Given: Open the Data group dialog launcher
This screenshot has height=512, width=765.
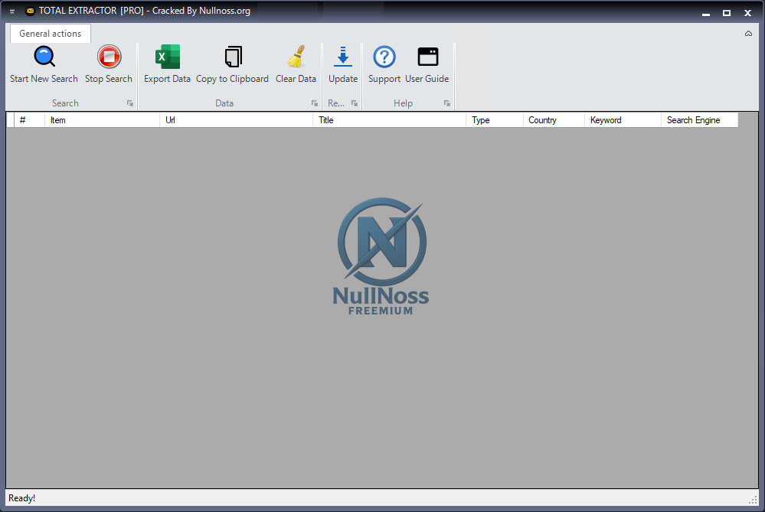Looking at the screenshot, I should coord(314,103).
